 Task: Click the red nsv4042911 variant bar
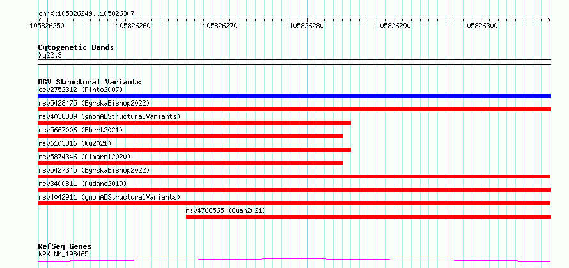point(294,203)
